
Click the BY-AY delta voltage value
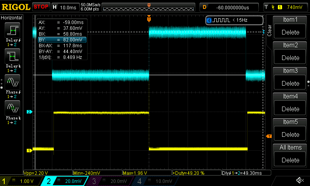tap(72, 52)
